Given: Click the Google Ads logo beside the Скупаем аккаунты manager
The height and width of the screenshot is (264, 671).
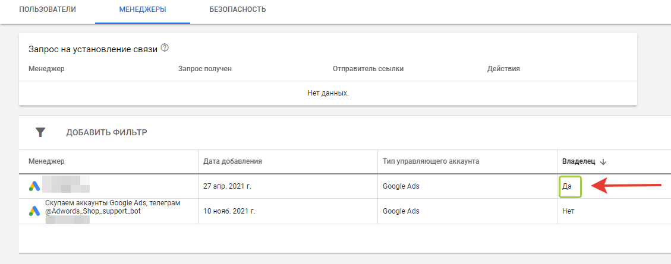Looking at the screenshot, I should tap(34, 211).
